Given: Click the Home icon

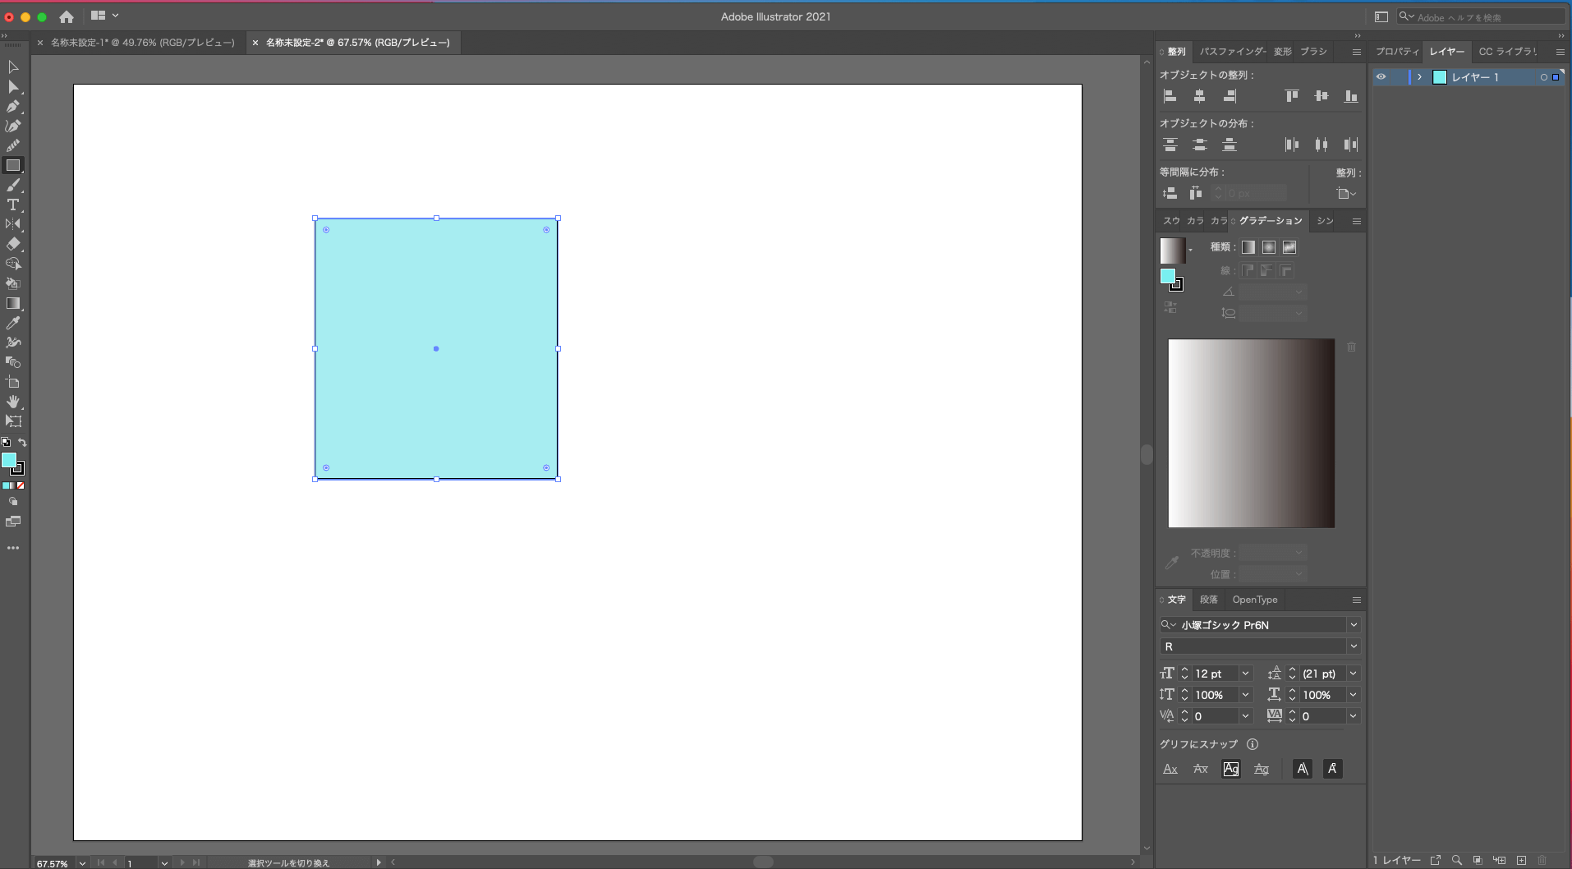Looking at the screenshot, I should (x=67, y=16).
